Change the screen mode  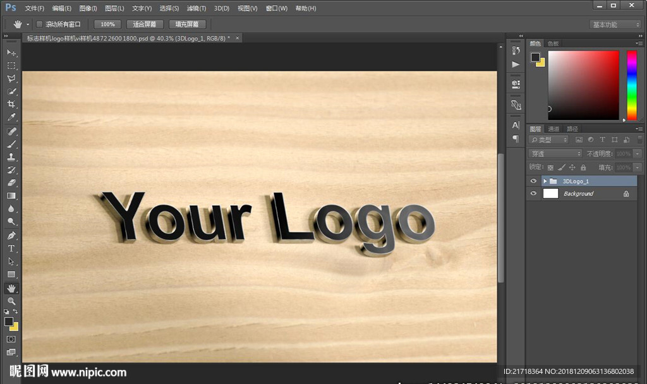click(x=11, y=352)
